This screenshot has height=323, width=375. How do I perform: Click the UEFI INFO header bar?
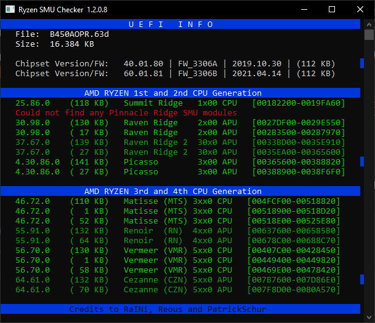[180, 25]
